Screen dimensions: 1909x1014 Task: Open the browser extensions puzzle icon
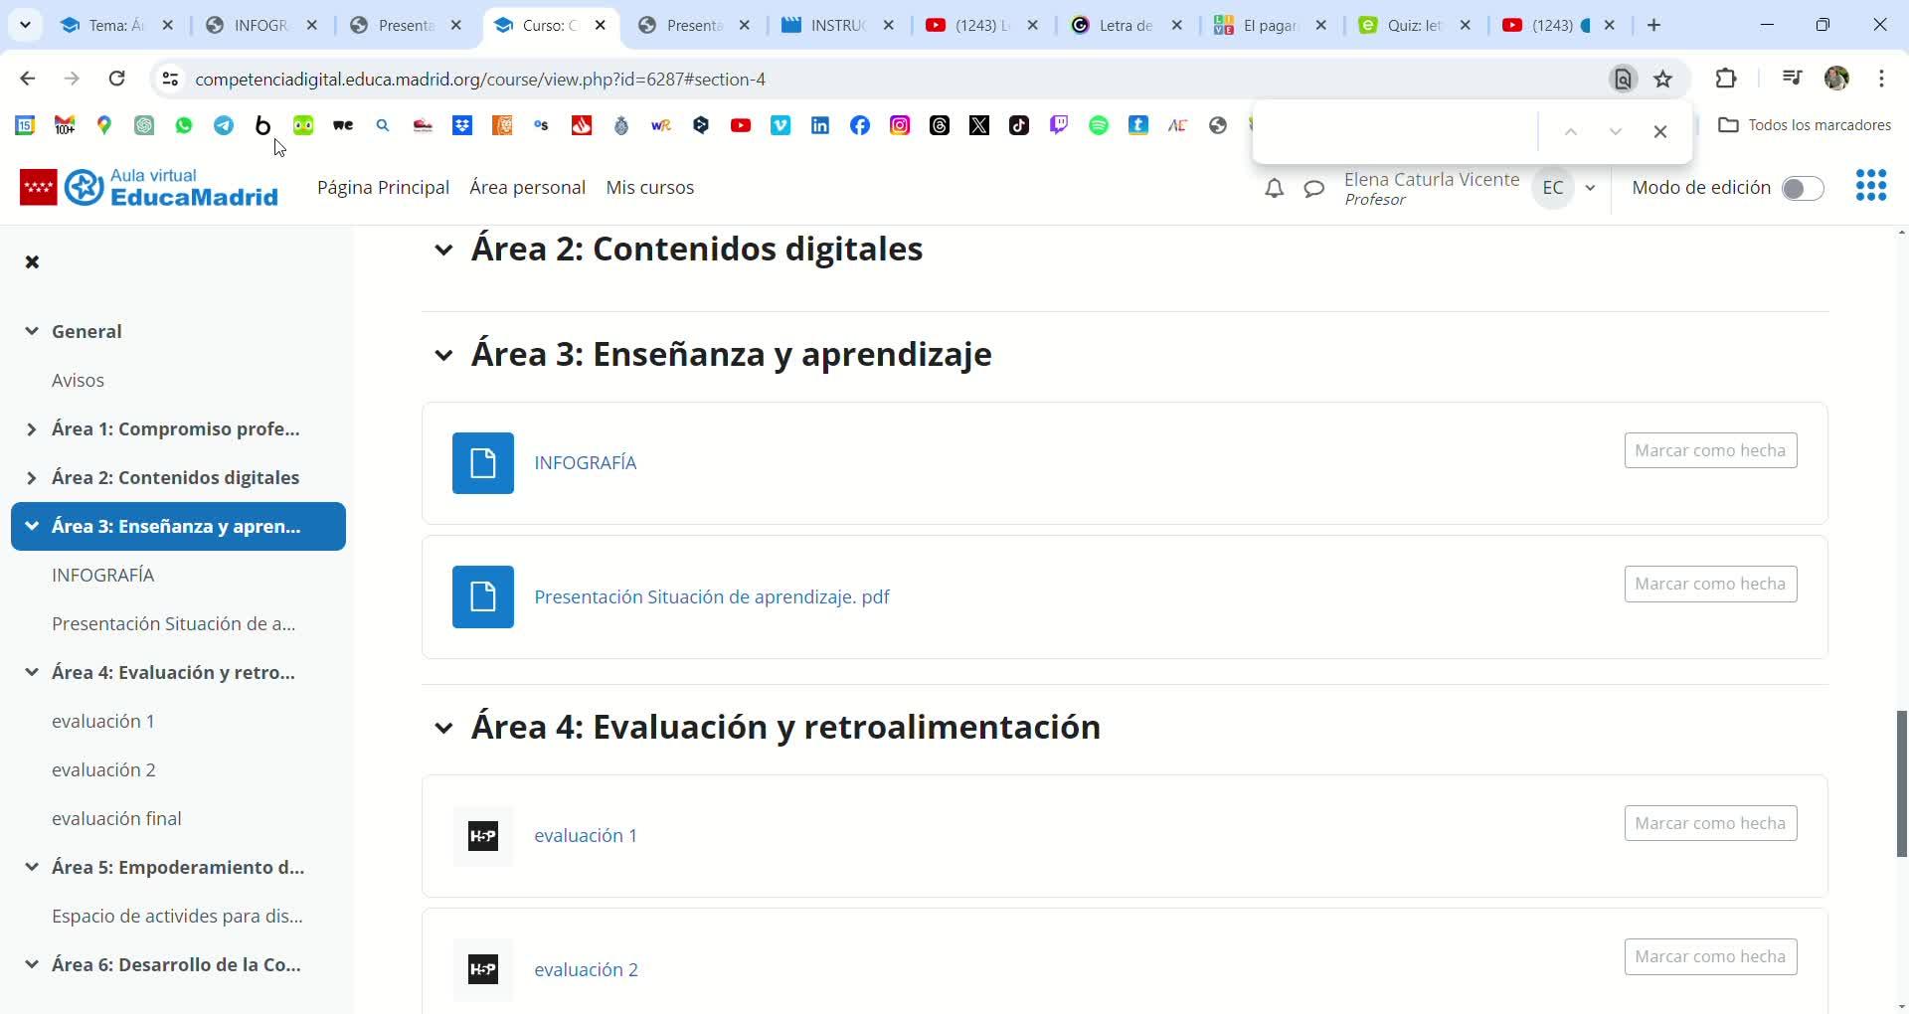point(1726,80)
